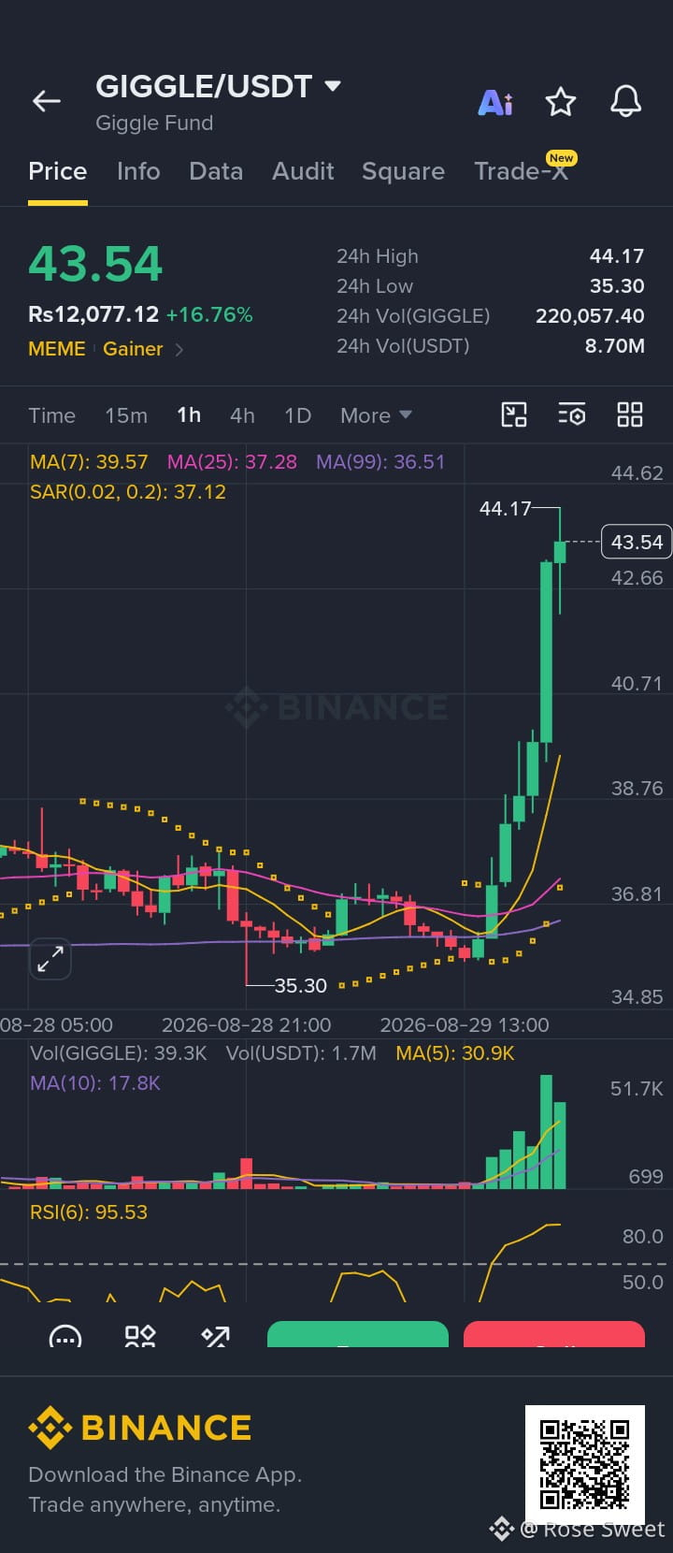Viewport: 673px width, 1553px height.
Task: Expand chart to fullscreen
Action: tap(50, 958)
